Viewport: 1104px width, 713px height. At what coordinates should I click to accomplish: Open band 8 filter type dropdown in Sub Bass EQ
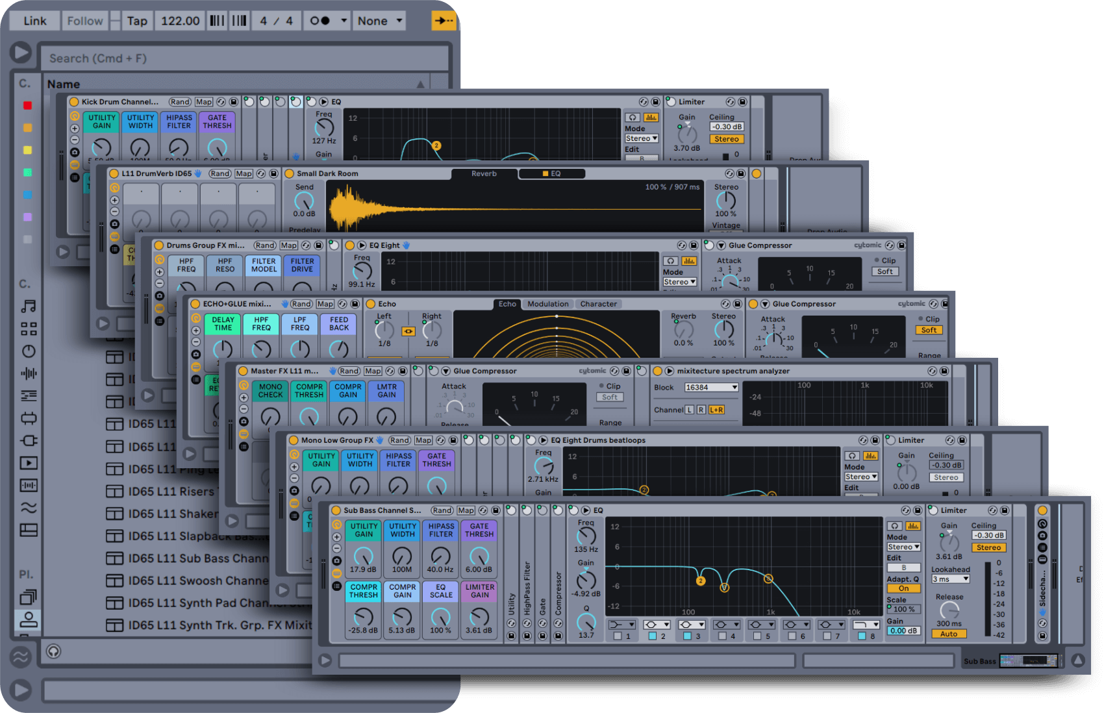(866, 625)
